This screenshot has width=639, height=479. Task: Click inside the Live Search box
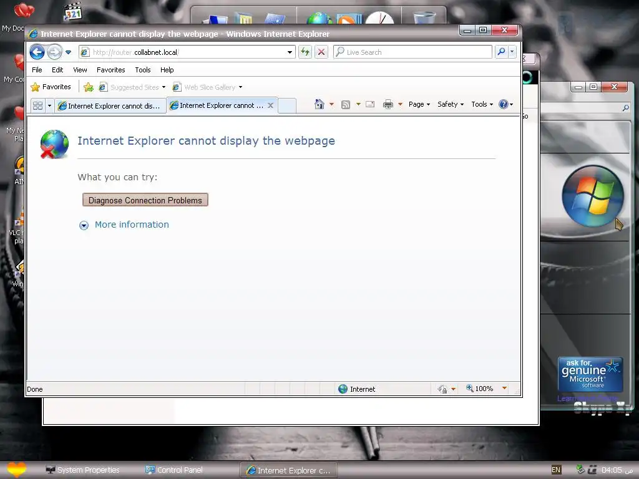[x=412, y=52]
